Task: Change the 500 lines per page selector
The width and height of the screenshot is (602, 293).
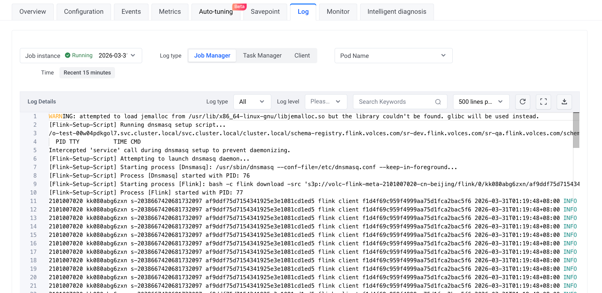Action: 481,102
